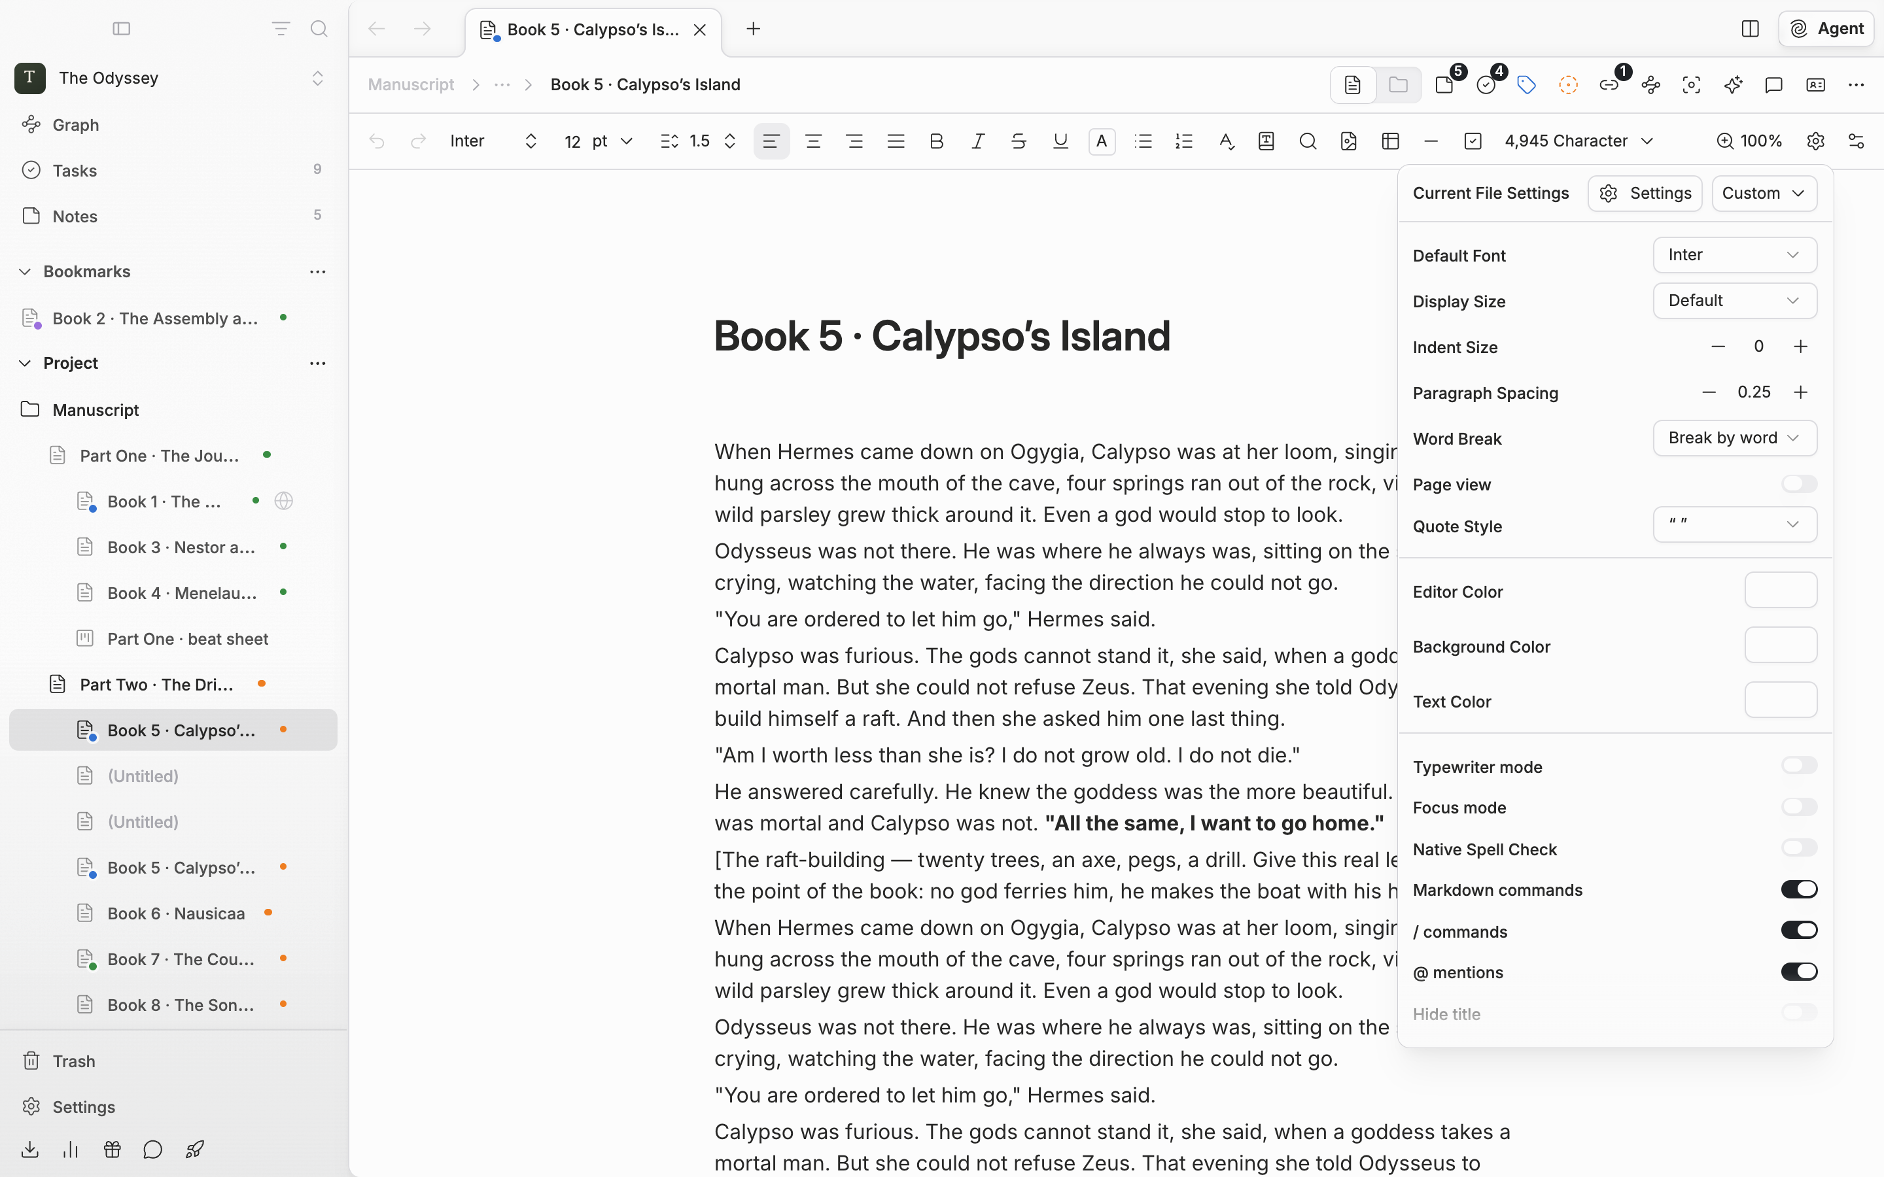Disable @ mentions toggle

(x=1799, y=972)
